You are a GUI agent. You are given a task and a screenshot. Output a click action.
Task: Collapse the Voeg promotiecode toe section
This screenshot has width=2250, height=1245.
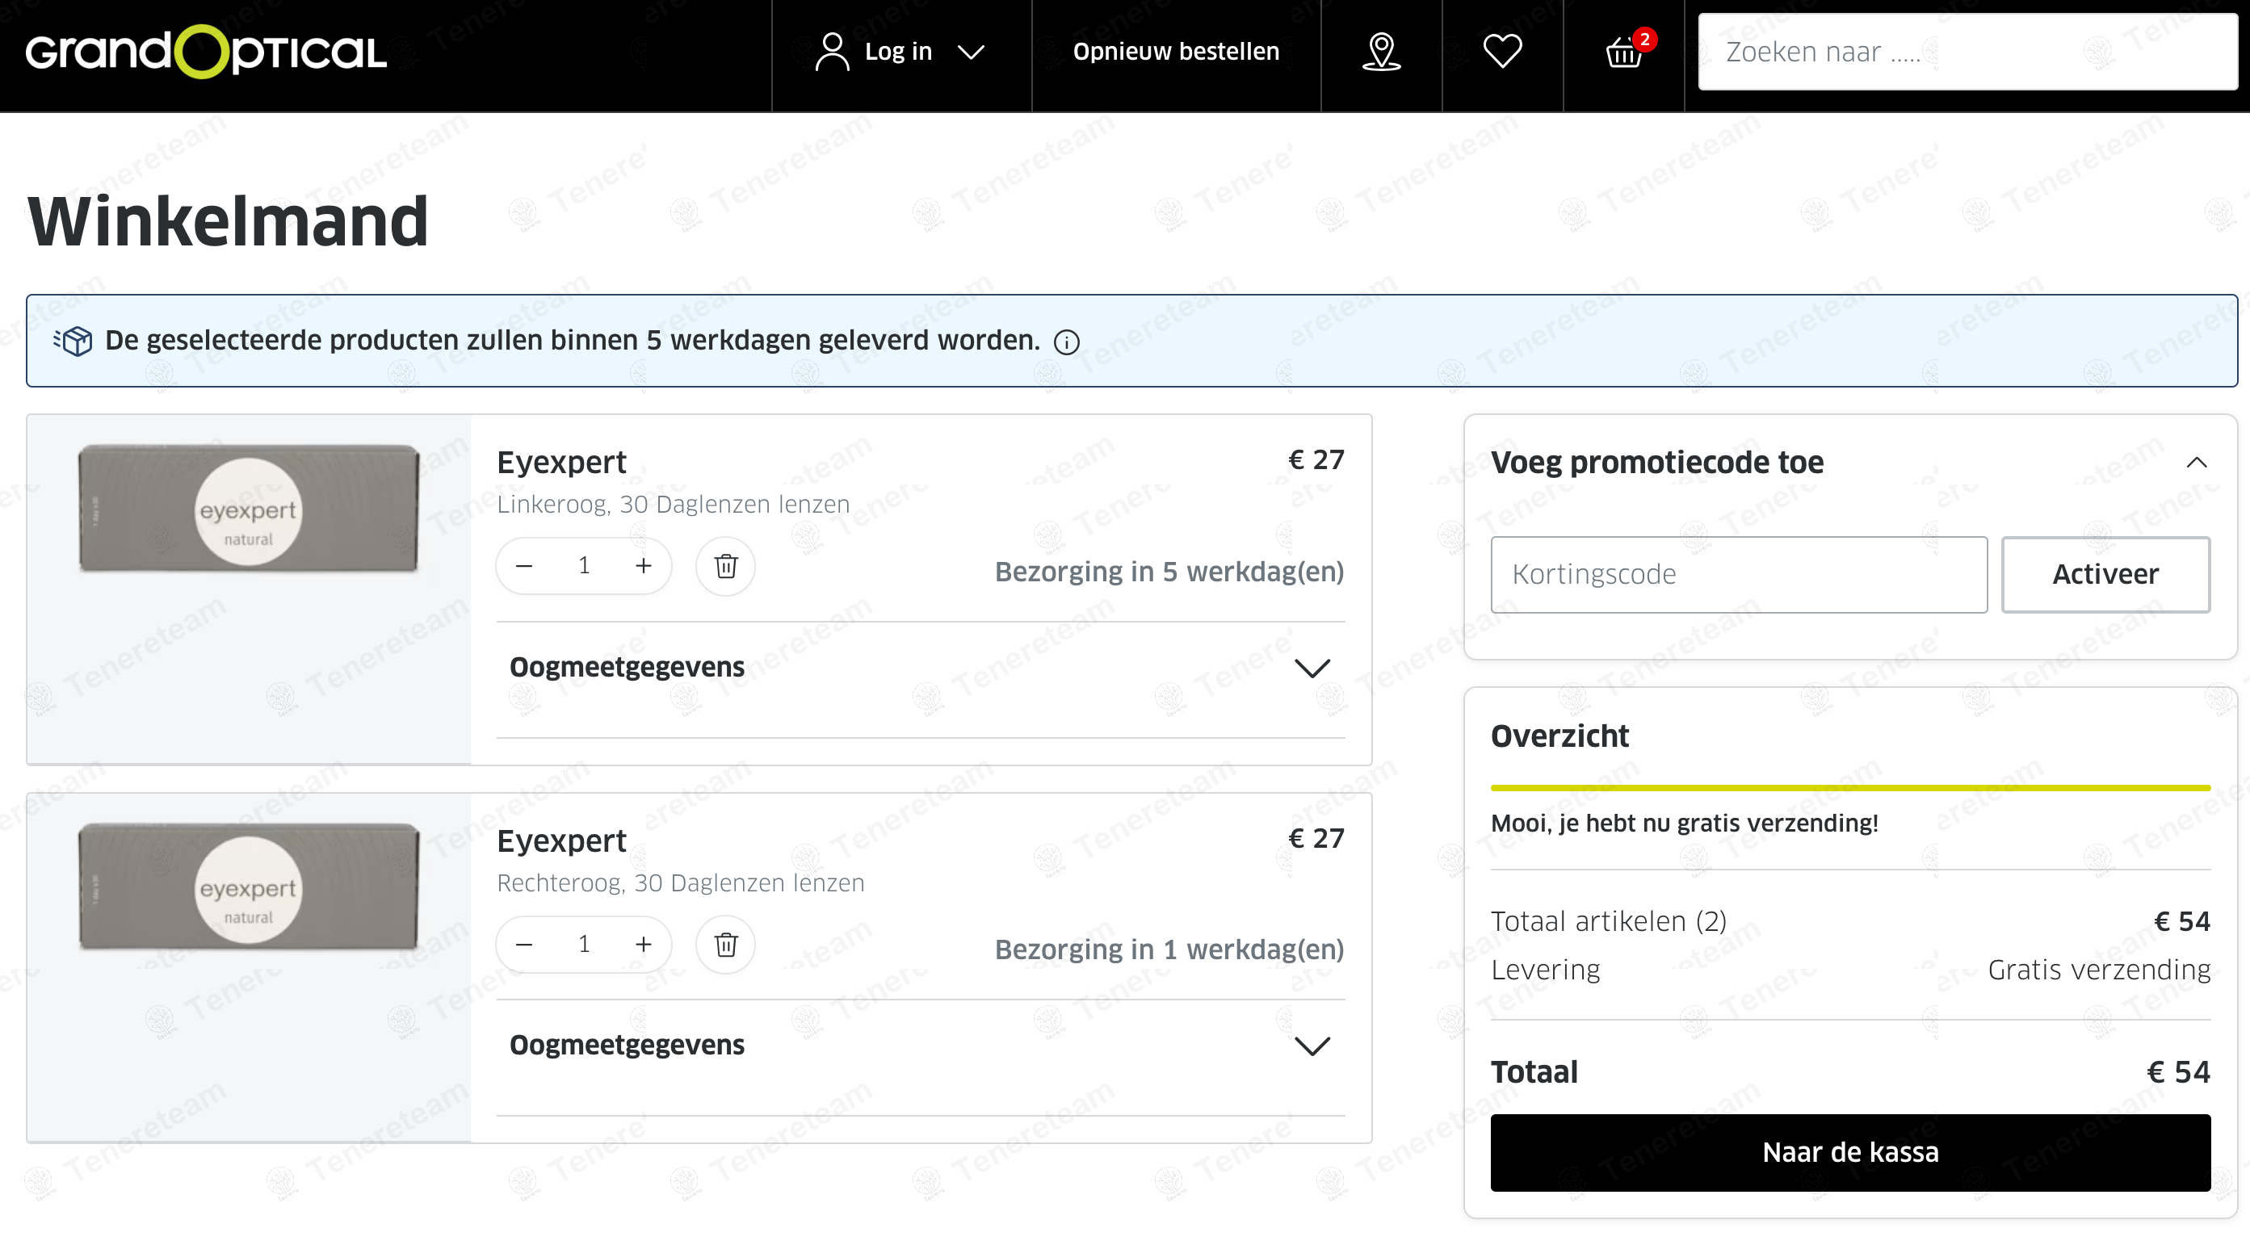(x=2197, y=463)
